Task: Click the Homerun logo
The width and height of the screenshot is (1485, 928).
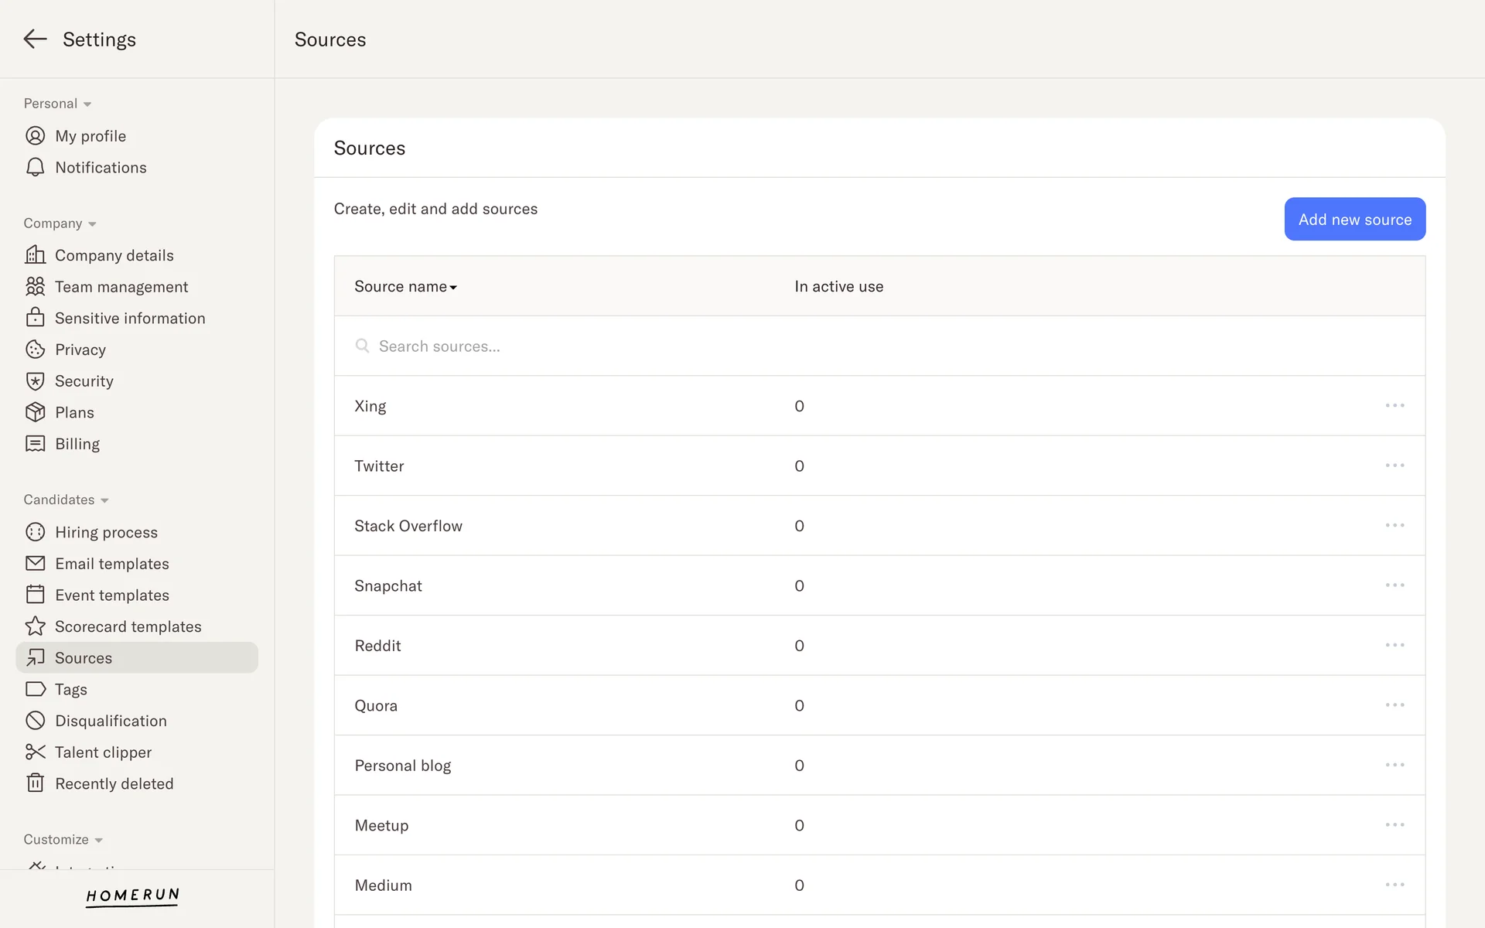Action: click(x=132, y=896)
